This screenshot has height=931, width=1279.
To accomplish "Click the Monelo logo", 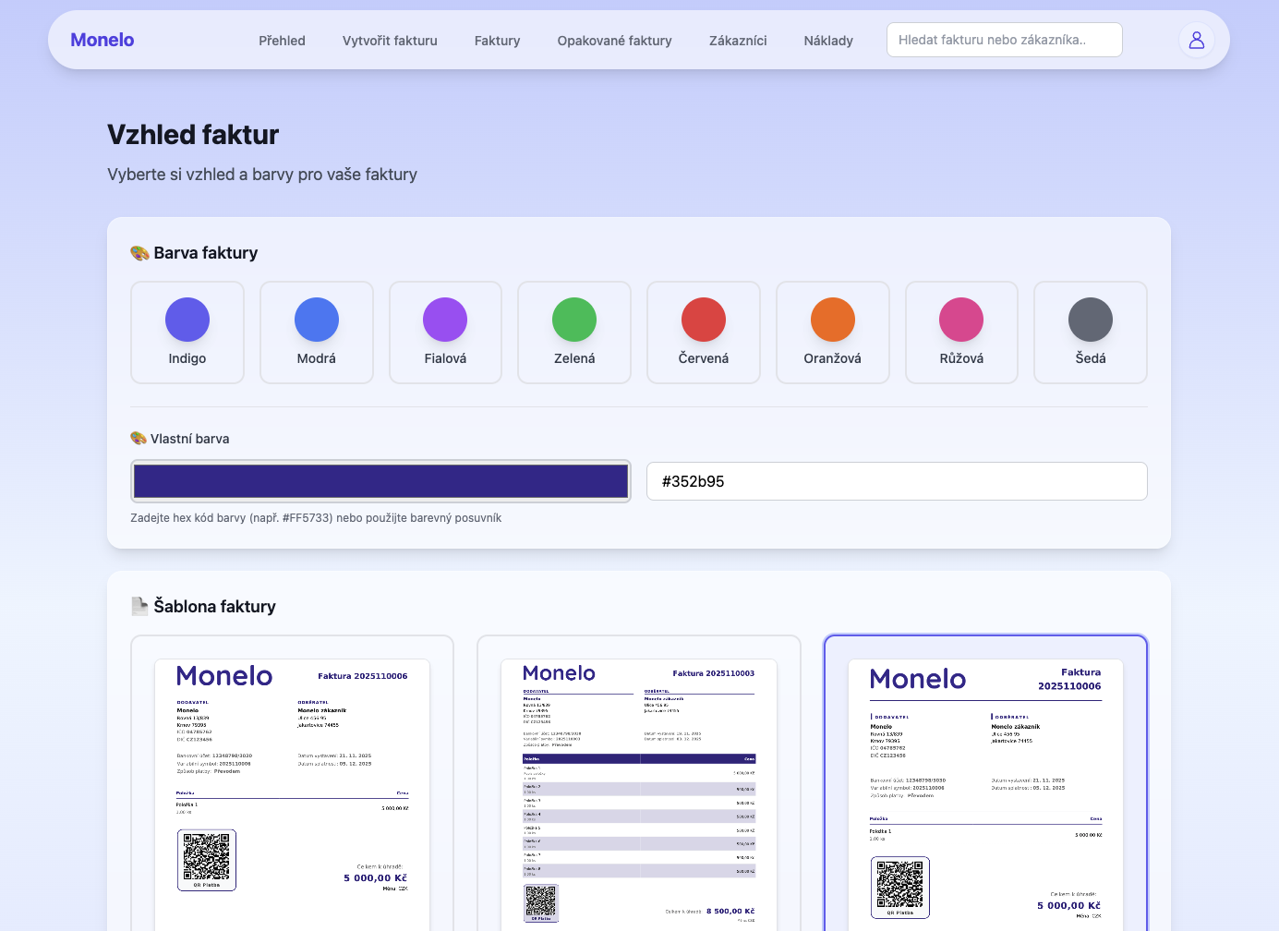I will (103, 40).
